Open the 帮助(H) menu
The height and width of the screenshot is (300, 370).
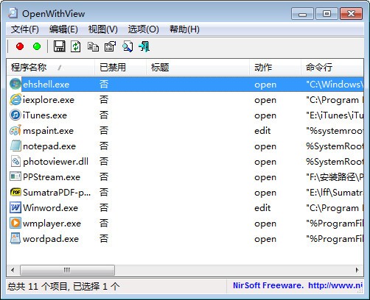tap(184, 29)
